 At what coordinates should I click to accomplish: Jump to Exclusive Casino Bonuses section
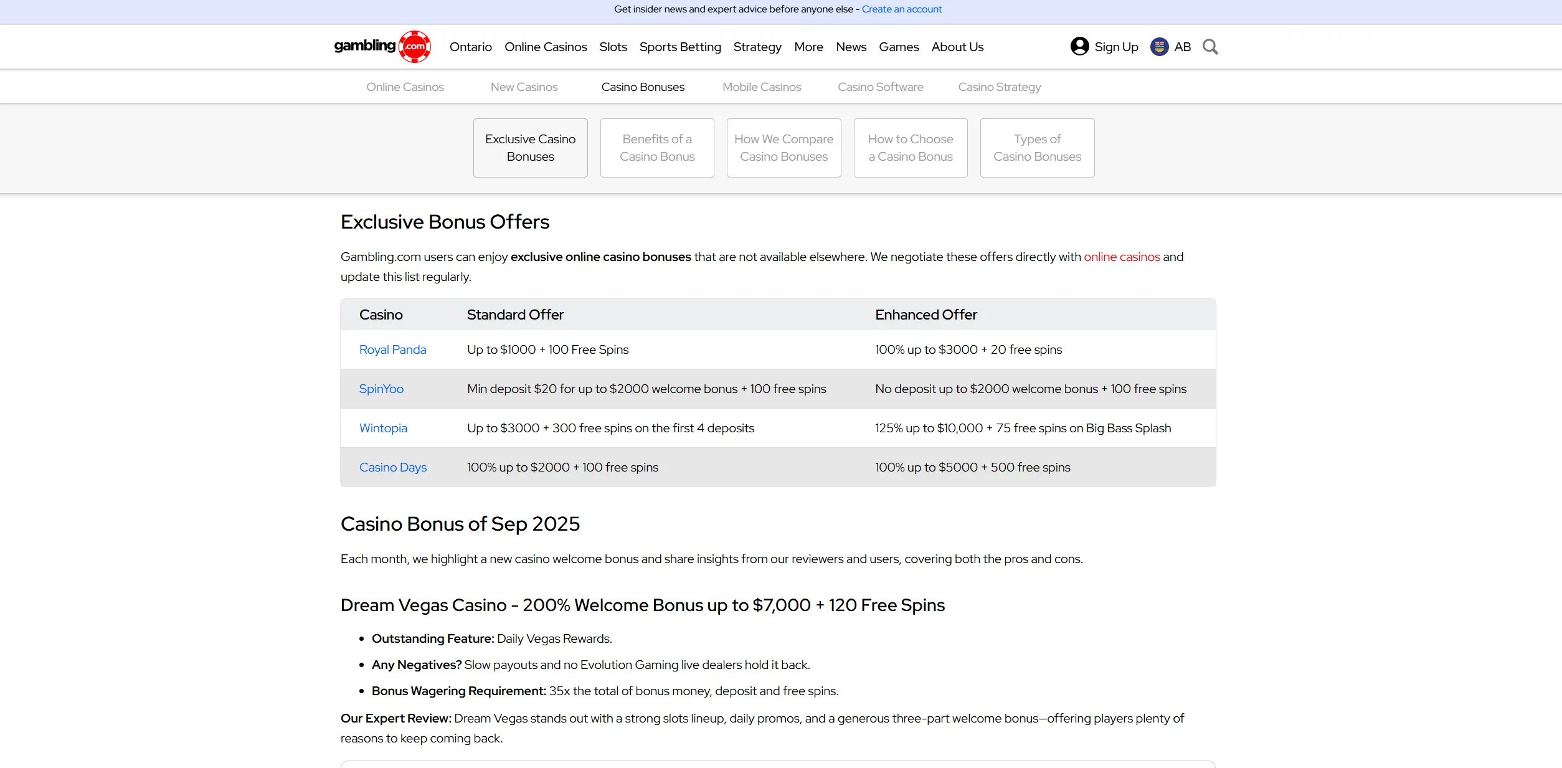[530, 148]
